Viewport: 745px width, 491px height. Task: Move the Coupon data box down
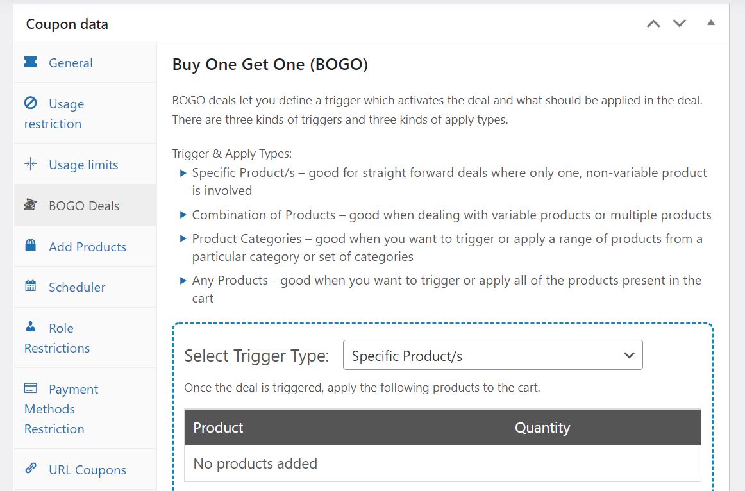pyautogui.click(x=678, y=23)
